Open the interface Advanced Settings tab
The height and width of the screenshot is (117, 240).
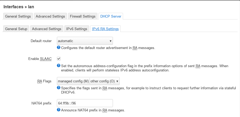50,16
